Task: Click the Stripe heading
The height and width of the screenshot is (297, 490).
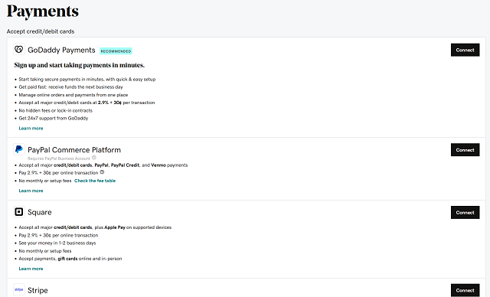Action: click(x=38, y=290)
